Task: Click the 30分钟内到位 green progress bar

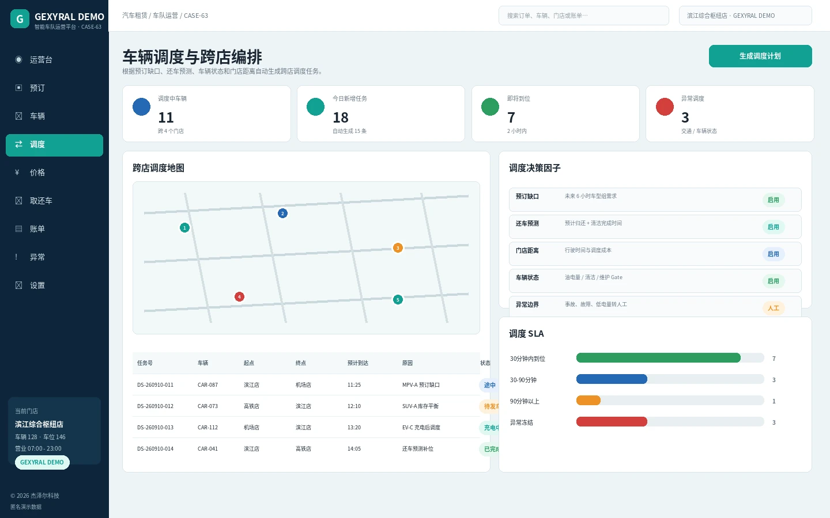Action: (658, 358)
